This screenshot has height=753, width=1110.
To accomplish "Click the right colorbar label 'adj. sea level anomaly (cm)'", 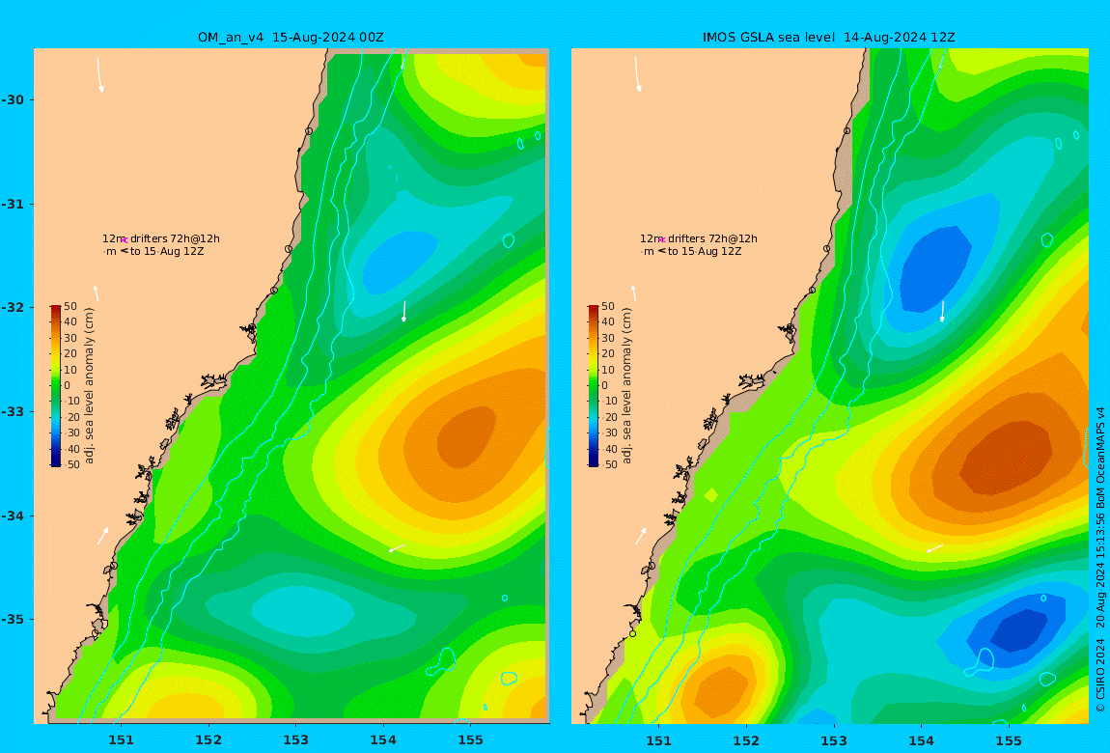I will (x=626, y=386).
